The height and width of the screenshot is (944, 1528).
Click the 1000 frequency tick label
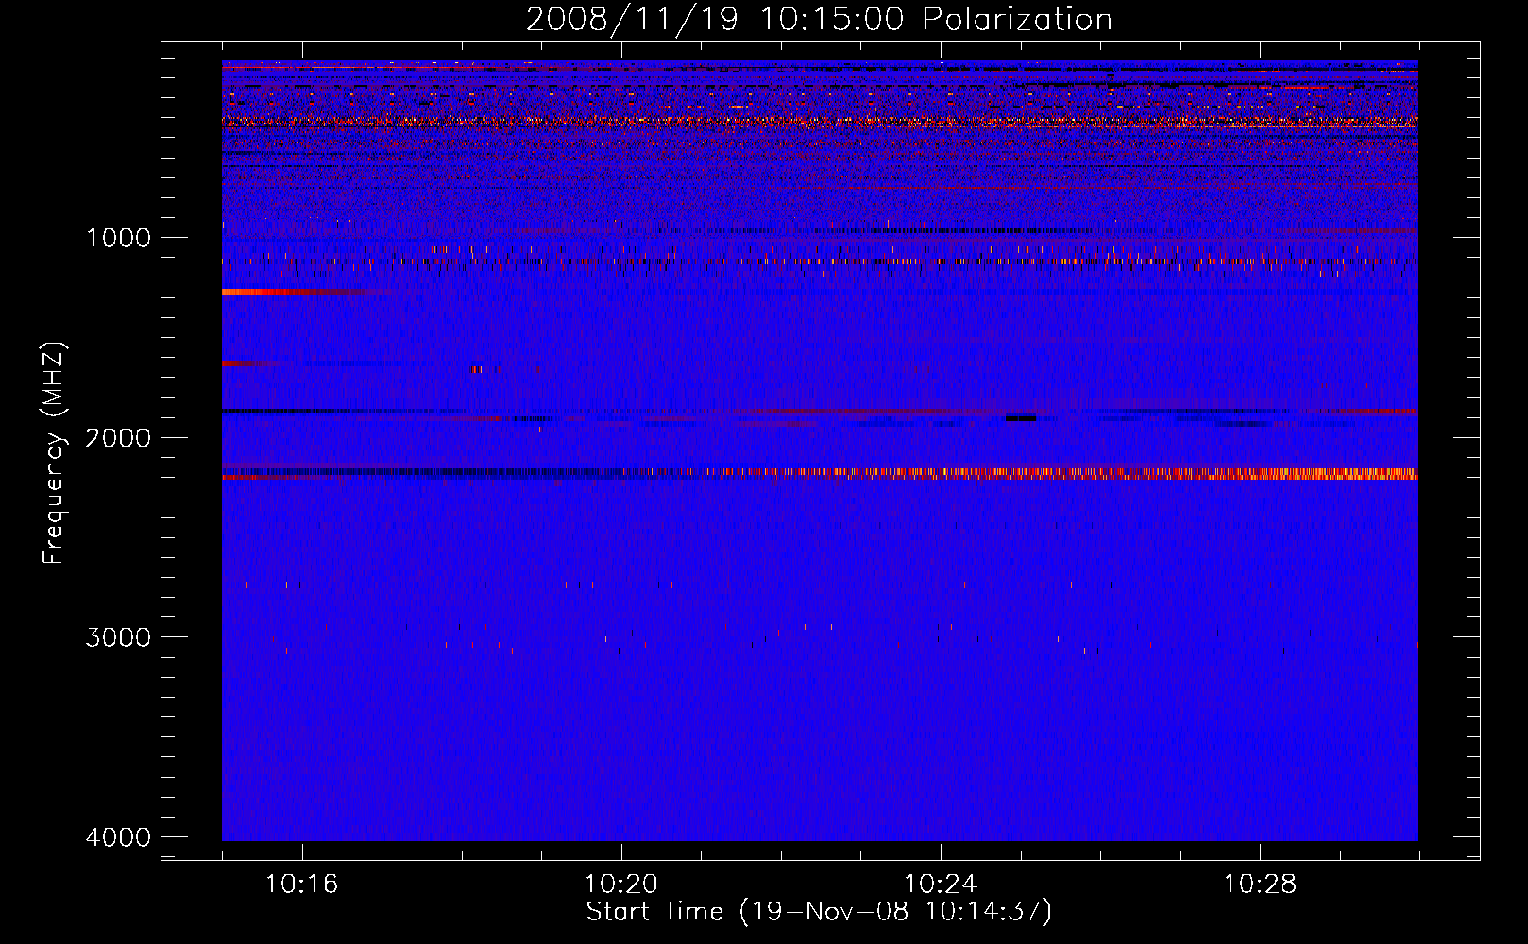[118, 237]
